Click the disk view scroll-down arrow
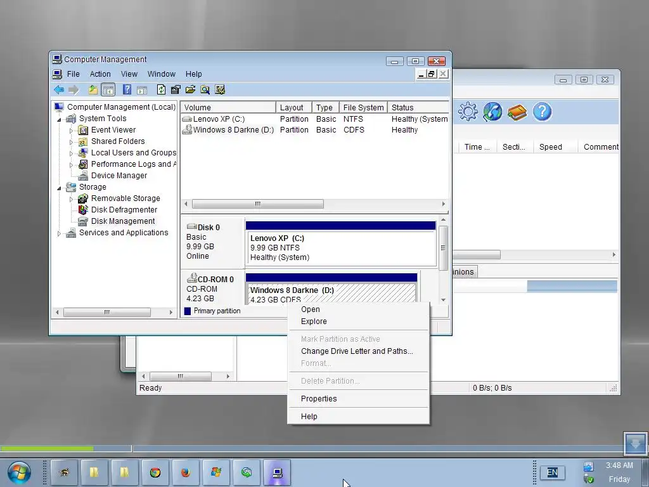 [x=443, y=300]
